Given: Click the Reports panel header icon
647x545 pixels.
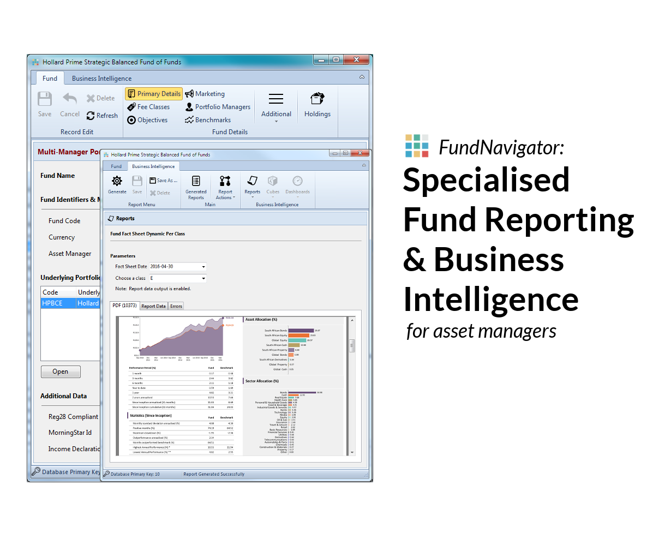Looking at the screenshot, I should [x=111, y=218].
